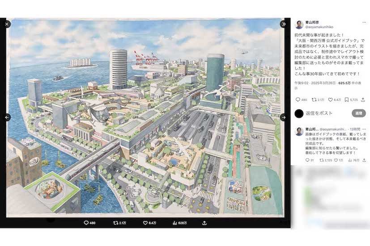The height and width of the screenshot is (246, 370).
Task: Go to the next image with the right arrow
Action: 284,117
